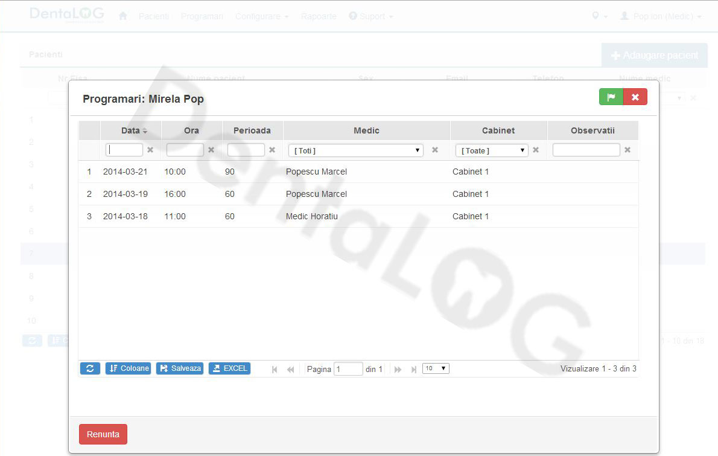Focus the Ora filter input

[x=185, y=150]
